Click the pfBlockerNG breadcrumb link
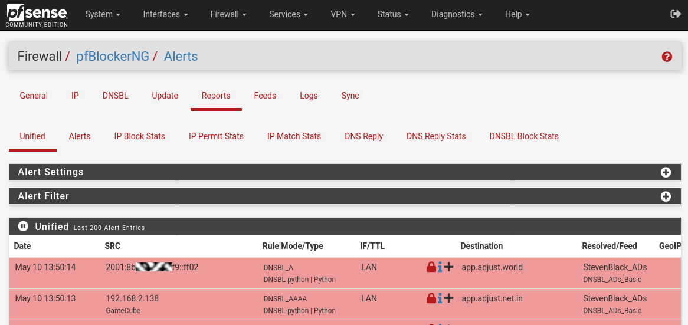Viewport: 688px width, 325px height. [x=113, y=56]
